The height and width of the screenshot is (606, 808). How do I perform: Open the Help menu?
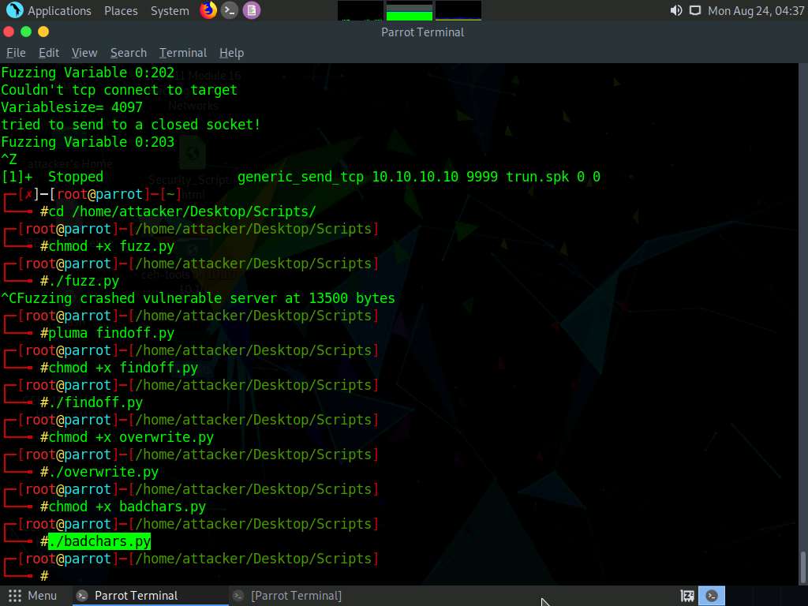click(x=231, y=53)
